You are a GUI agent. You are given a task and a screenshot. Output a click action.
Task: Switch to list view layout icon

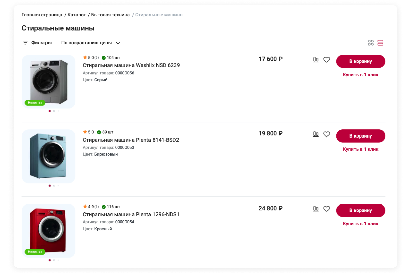pyautogui.click(x=380, y=43)
